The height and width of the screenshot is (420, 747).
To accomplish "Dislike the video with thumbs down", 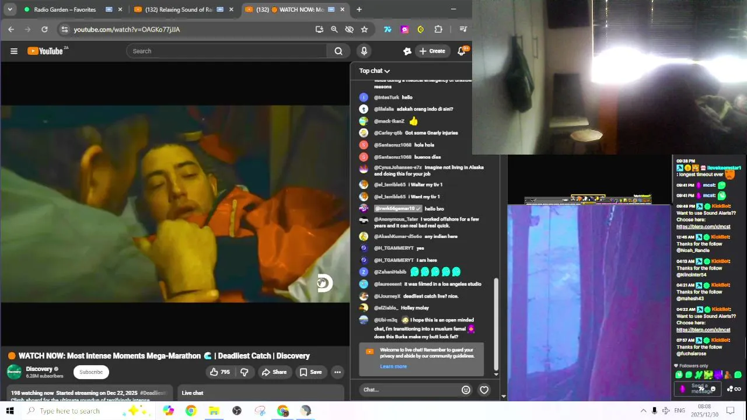I will point(245,372).
